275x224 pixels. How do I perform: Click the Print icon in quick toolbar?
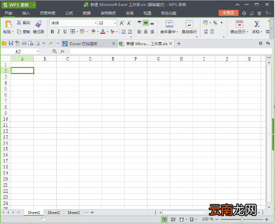24,43
